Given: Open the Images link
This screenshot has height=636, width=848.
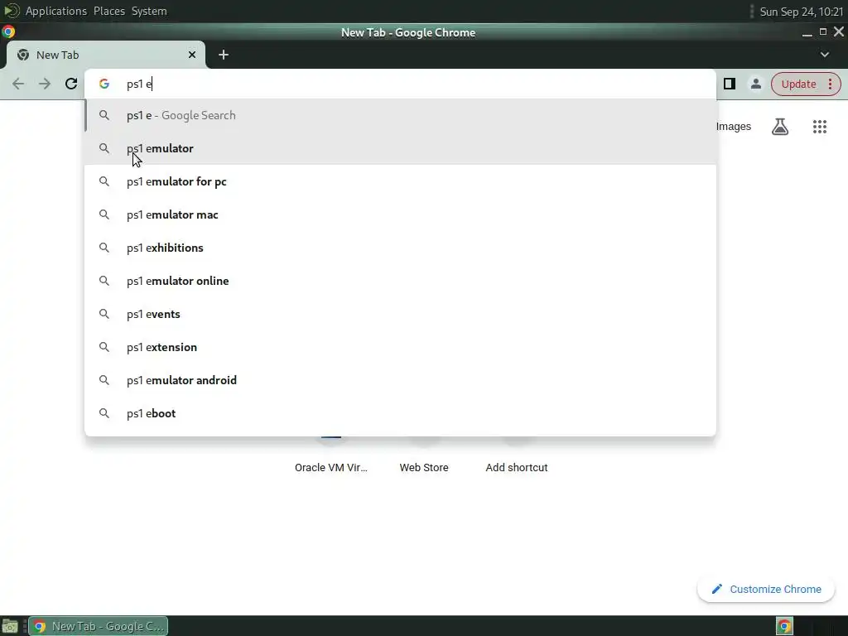Looking at the screenshot, I should [734, 127].
